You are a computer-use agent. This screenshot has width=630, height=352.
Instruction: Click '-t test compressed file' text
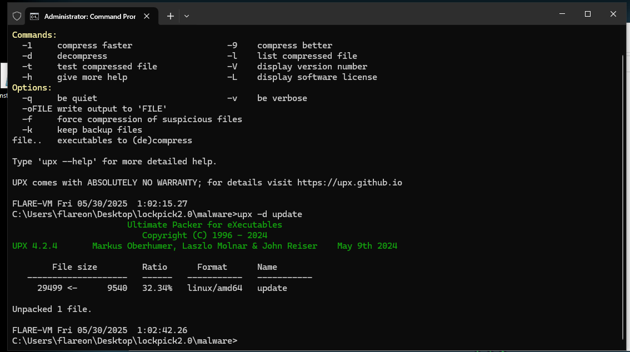pos(89,67)
